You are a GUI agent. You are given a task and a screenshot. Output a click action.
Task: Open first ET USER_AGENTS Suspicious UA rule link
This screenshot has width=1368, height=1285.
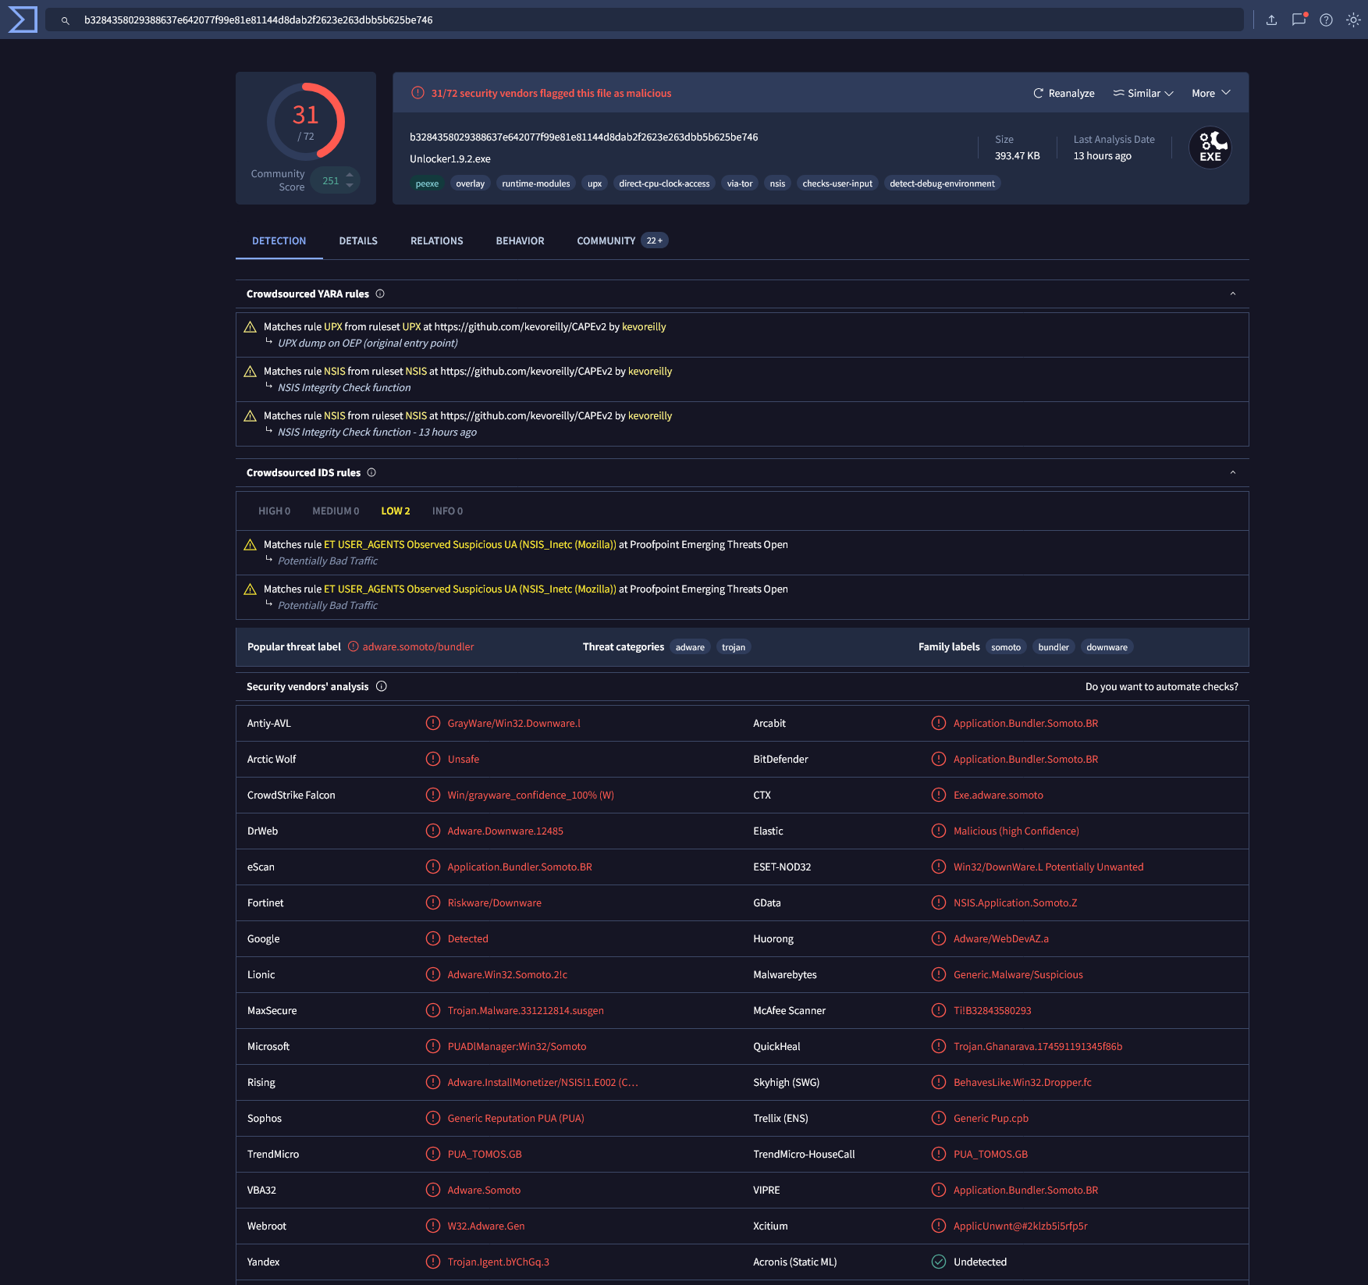(470, 545)
